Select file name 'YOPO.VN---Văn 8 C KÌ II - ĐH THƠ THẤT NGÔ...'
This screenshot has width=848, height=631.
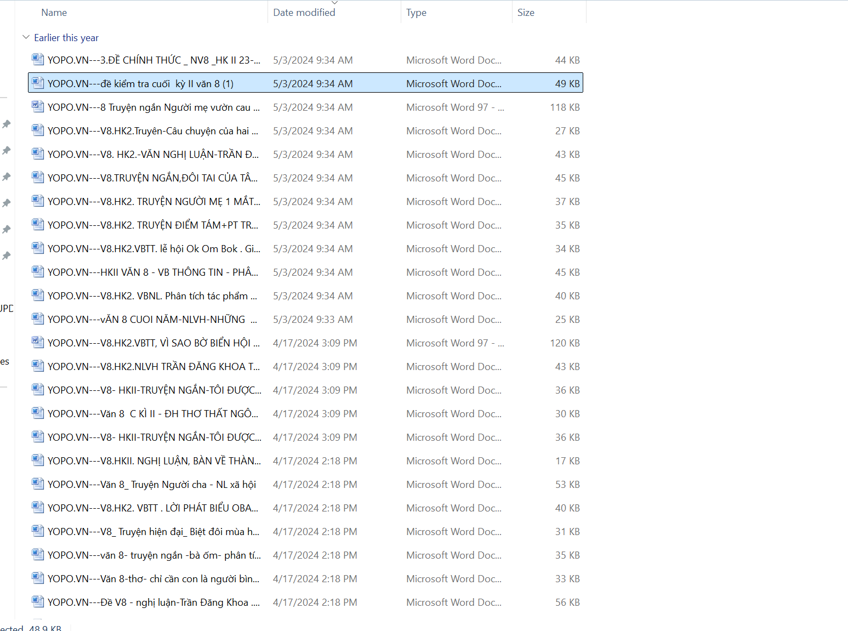[153, 414]
